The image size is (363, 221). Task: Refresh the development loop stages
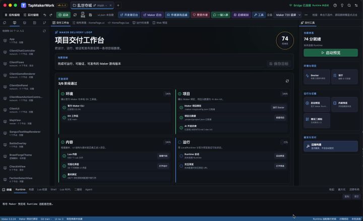pyautogui.click(x=287, y=81)
